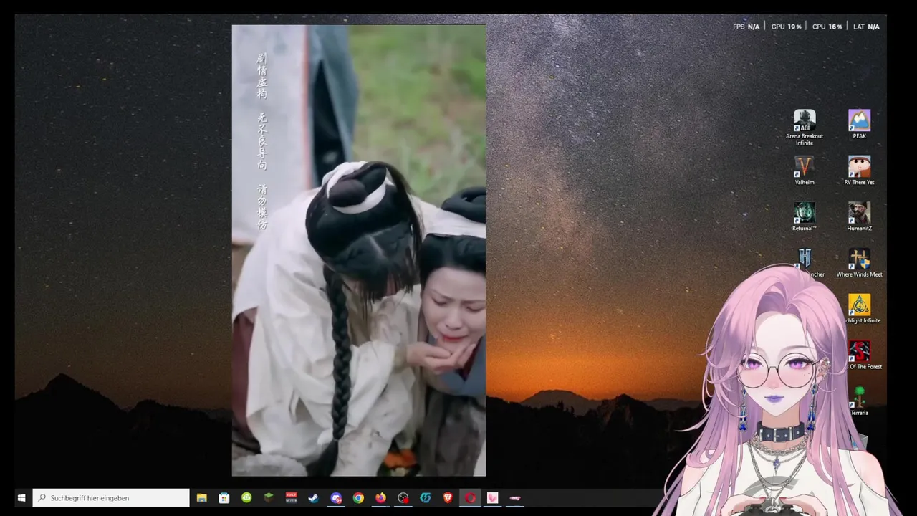Screen dimensions: 917x516
Task: Open Microsoft Store from the taskbar
Action: pyautogui.click(x=224, y=498)
